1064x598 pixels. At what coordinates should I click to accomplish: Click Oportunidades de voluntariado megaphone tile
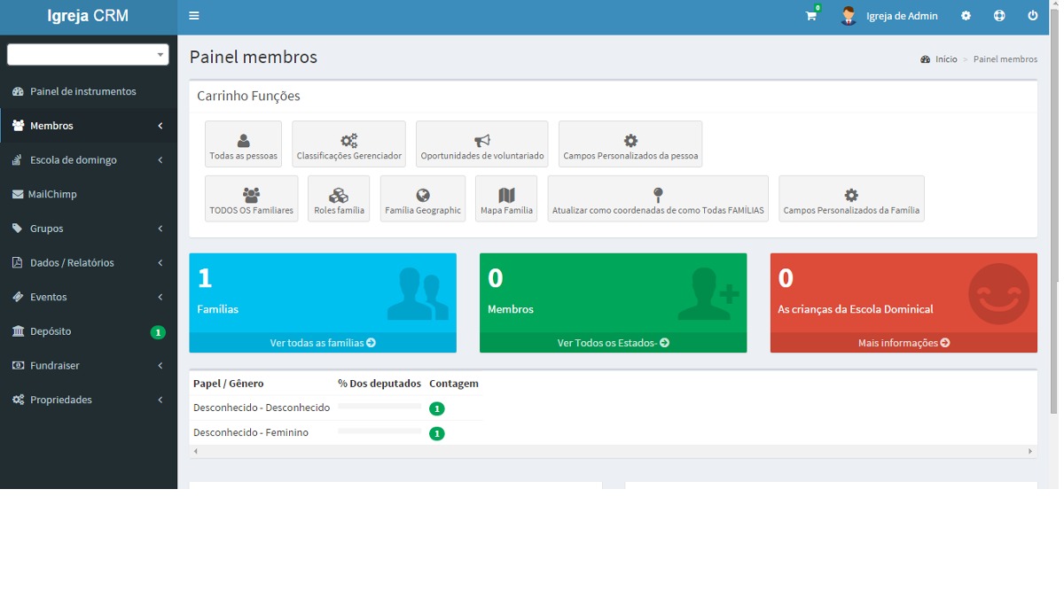[x=481, y=144]
